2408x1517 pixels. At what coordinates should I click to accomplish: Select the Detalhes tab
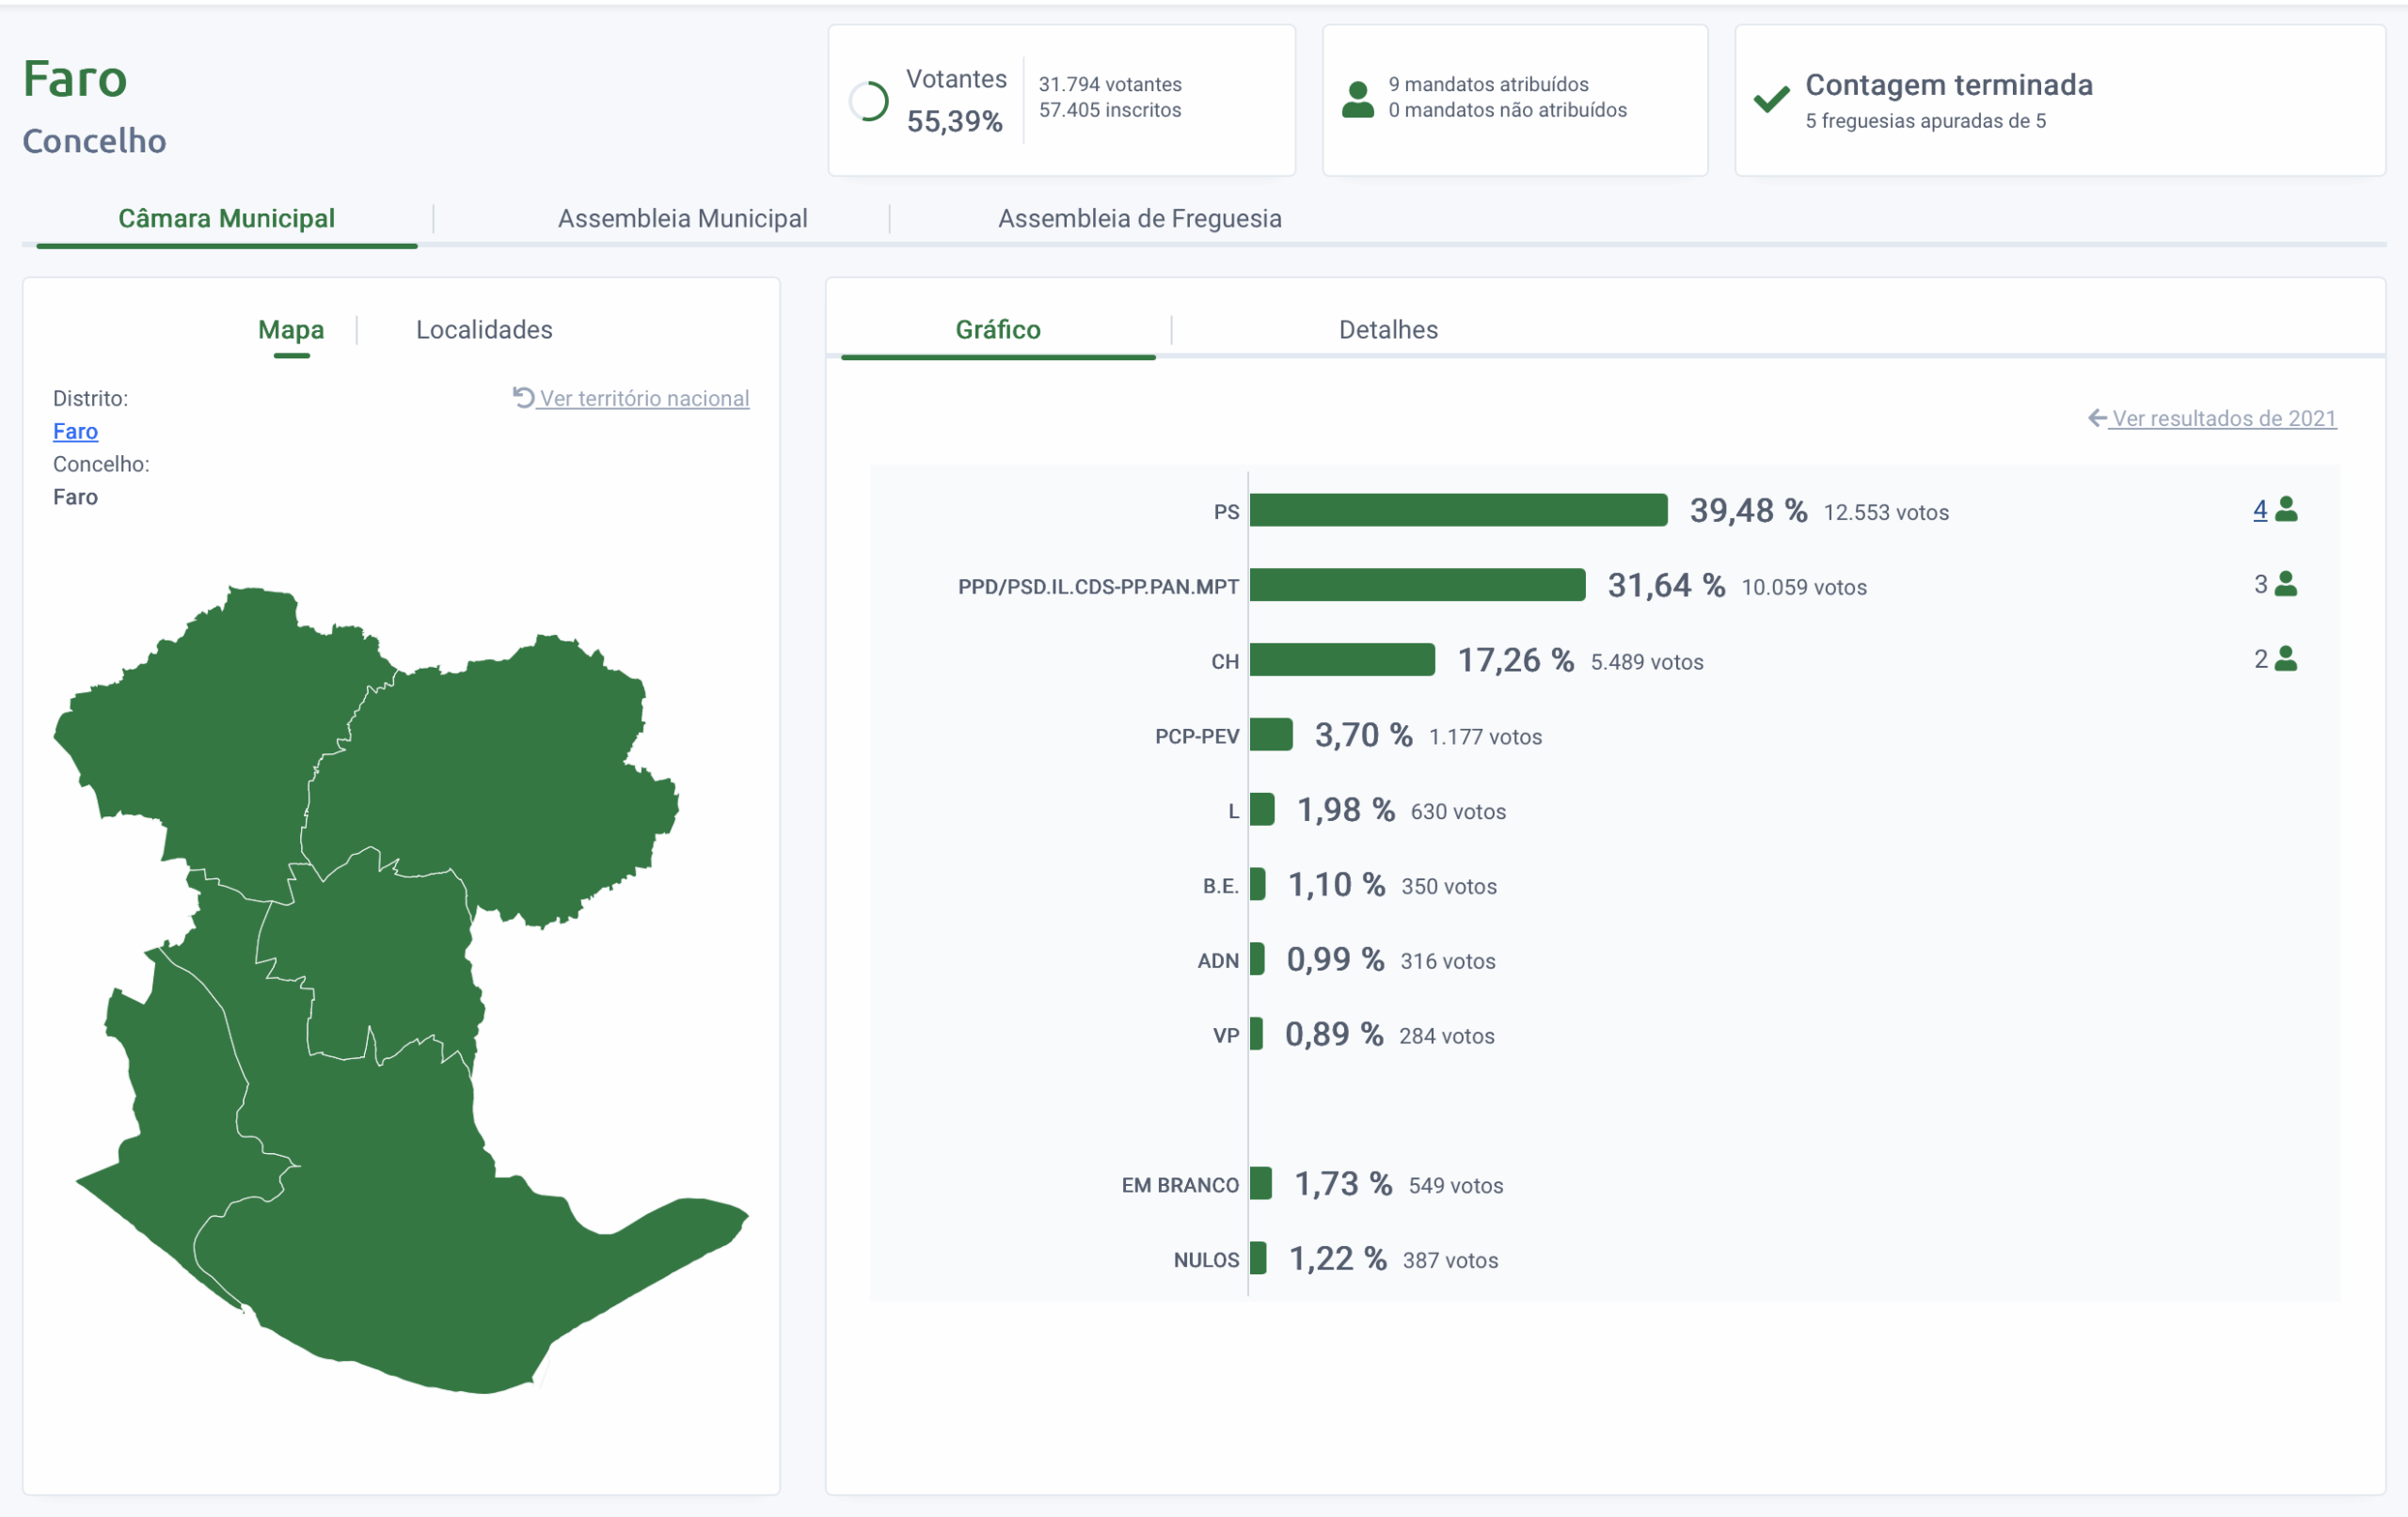pyautogui.click(x=1387, y=330)
